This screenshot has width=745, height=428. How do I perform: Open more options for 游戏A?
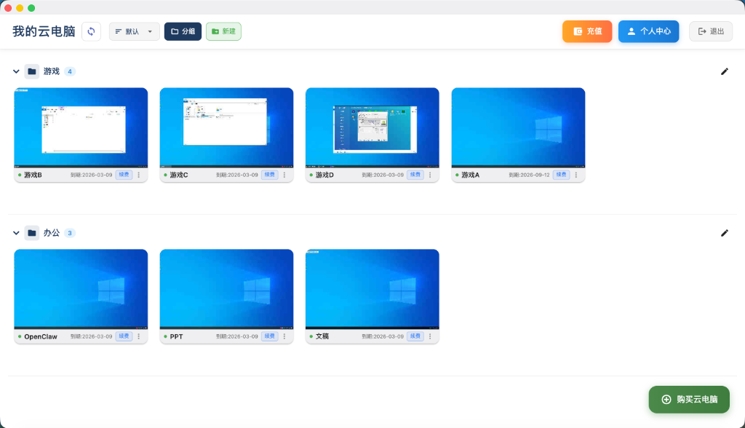[575, 175]
